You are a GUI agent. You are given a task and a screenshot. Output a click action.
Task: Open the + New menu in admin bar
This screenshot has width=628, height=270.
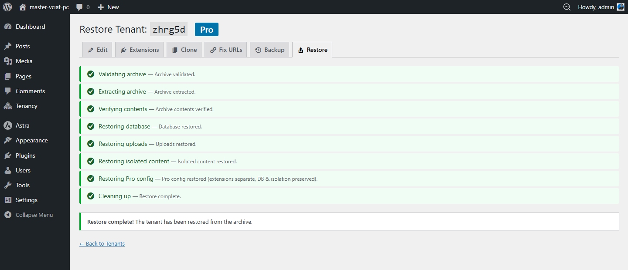coord(108,7)
